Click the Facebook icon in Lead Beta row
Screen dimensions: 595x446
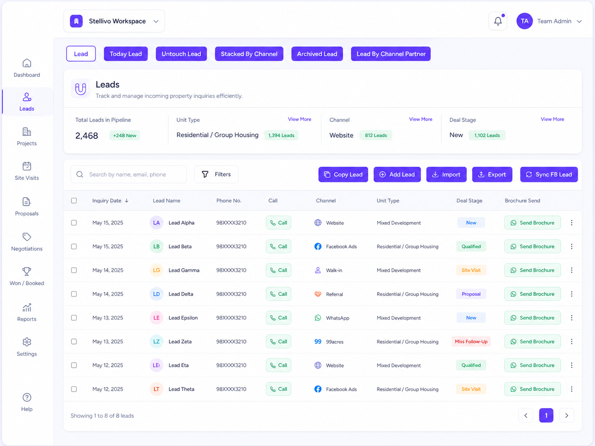318,246
